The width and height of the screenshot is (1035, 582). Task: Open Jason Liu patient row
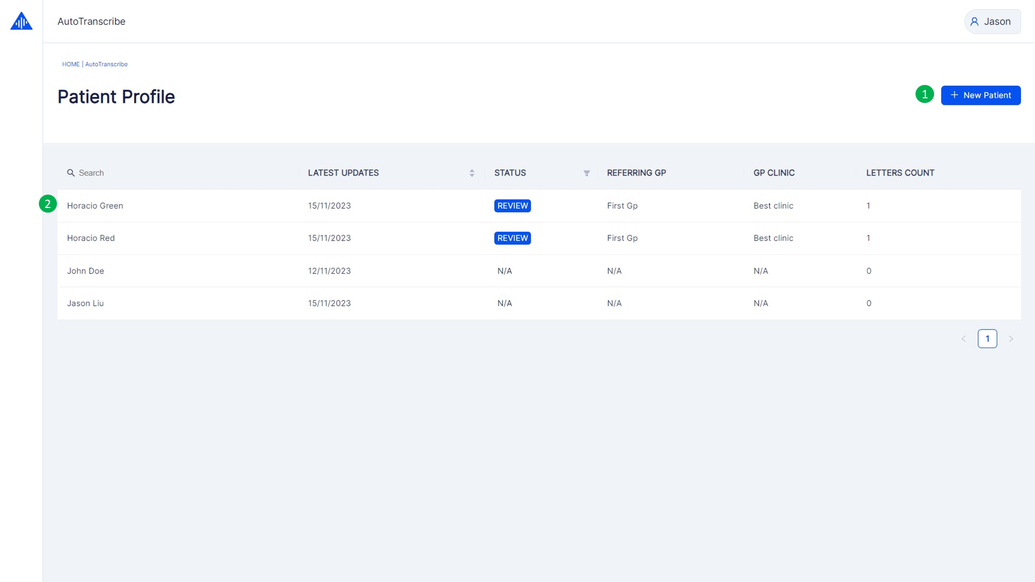85,304
